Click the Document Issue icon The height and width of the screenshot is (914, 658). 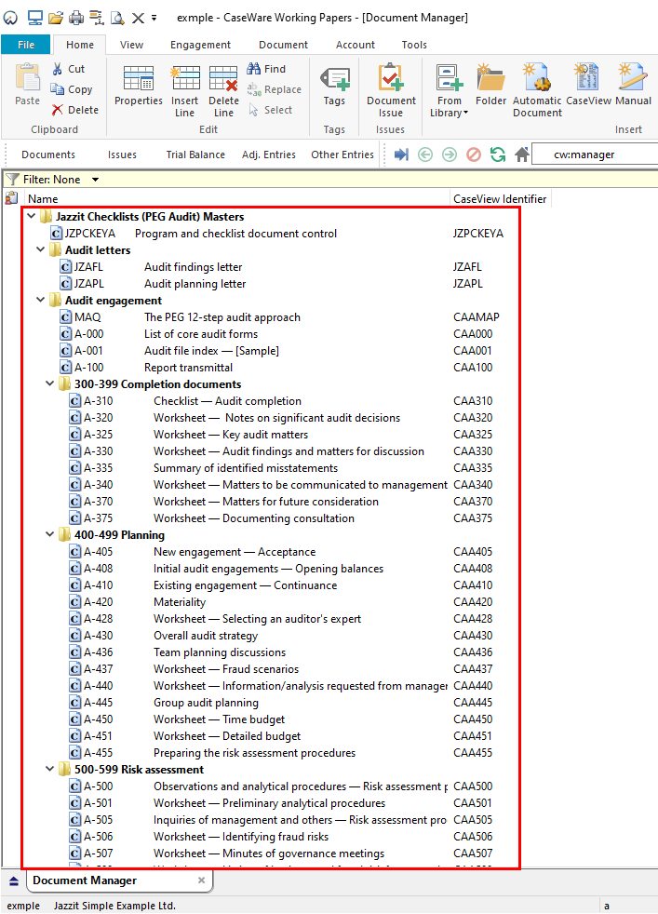coord(391,77)
